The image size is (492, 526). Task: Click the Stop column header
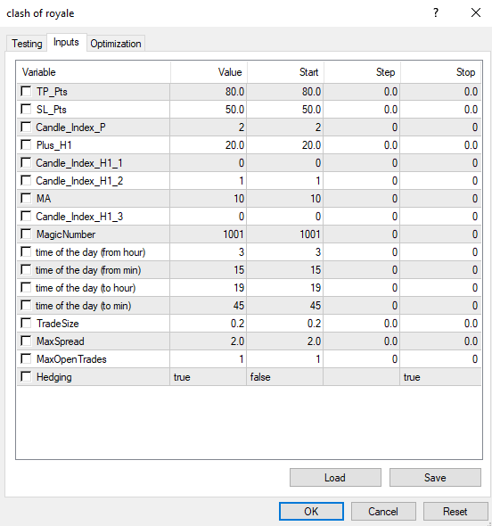(x=440, y=72)
